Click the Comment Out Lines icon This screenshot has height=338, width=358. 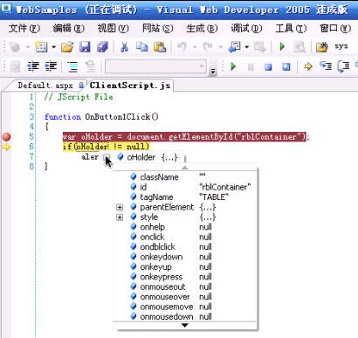tap(72, 66)
